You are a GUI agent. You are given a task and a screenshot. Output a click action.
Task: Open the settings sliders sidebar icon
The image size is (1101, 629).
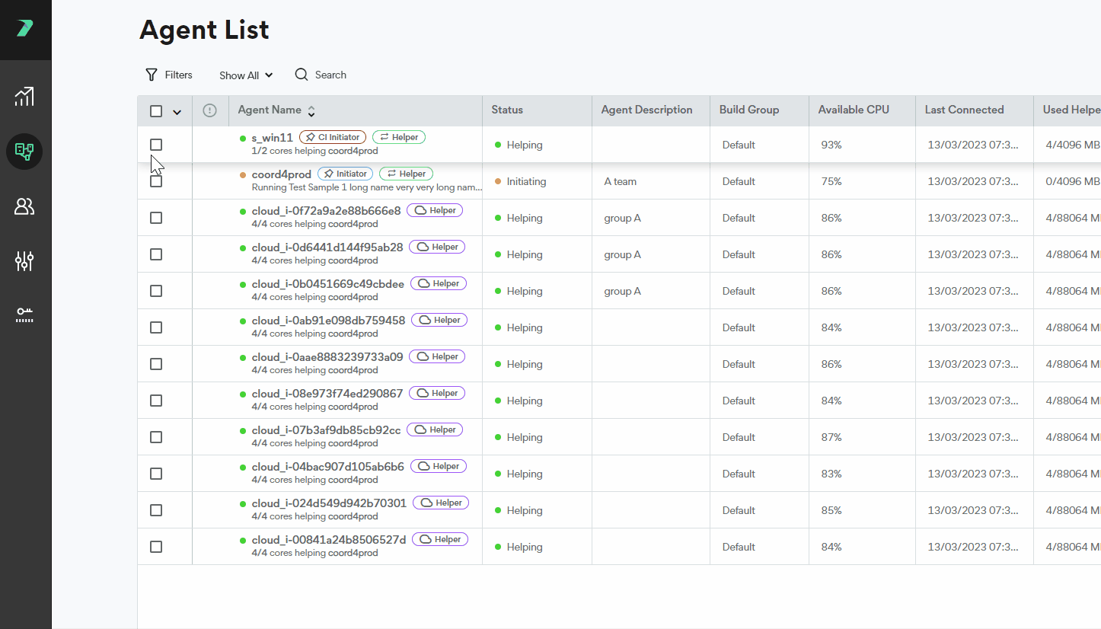tap(24, 261)
